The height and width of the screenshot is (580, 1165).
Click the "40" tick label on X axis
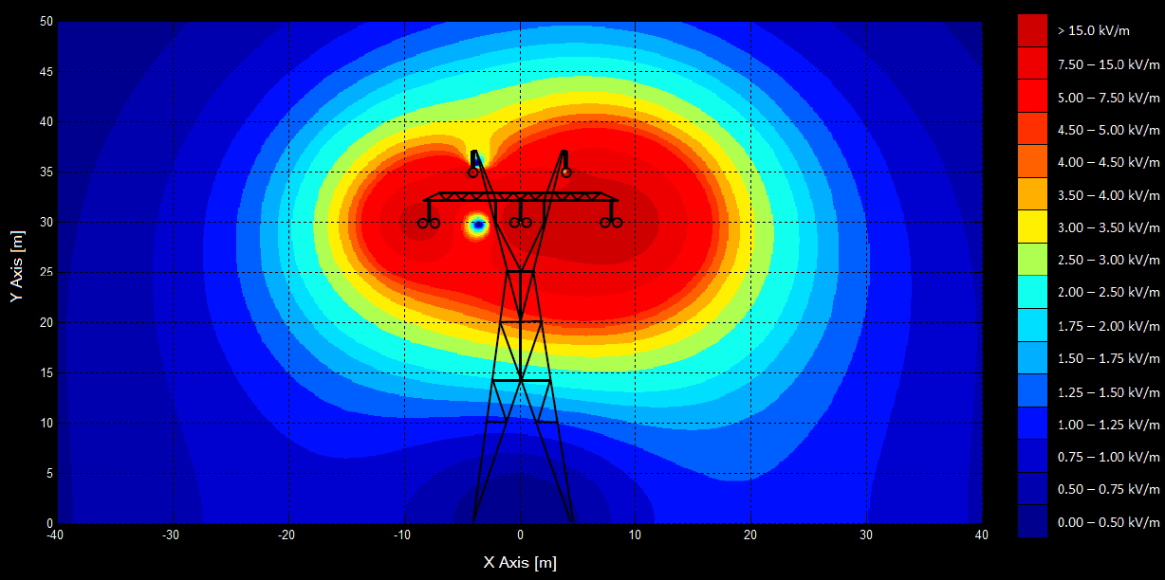tap(982, 535)
